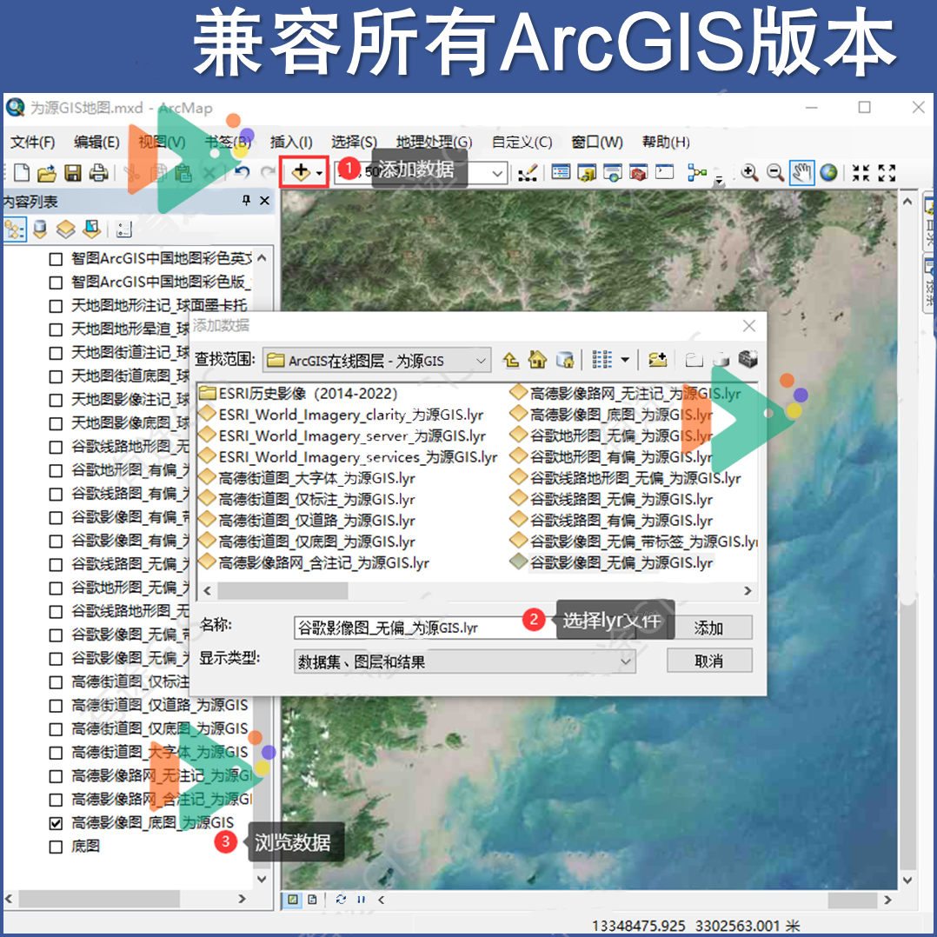Screen dimensions: 937x937
Task: Open the 自定义(C) menu
Action: (x=522, y=143)
